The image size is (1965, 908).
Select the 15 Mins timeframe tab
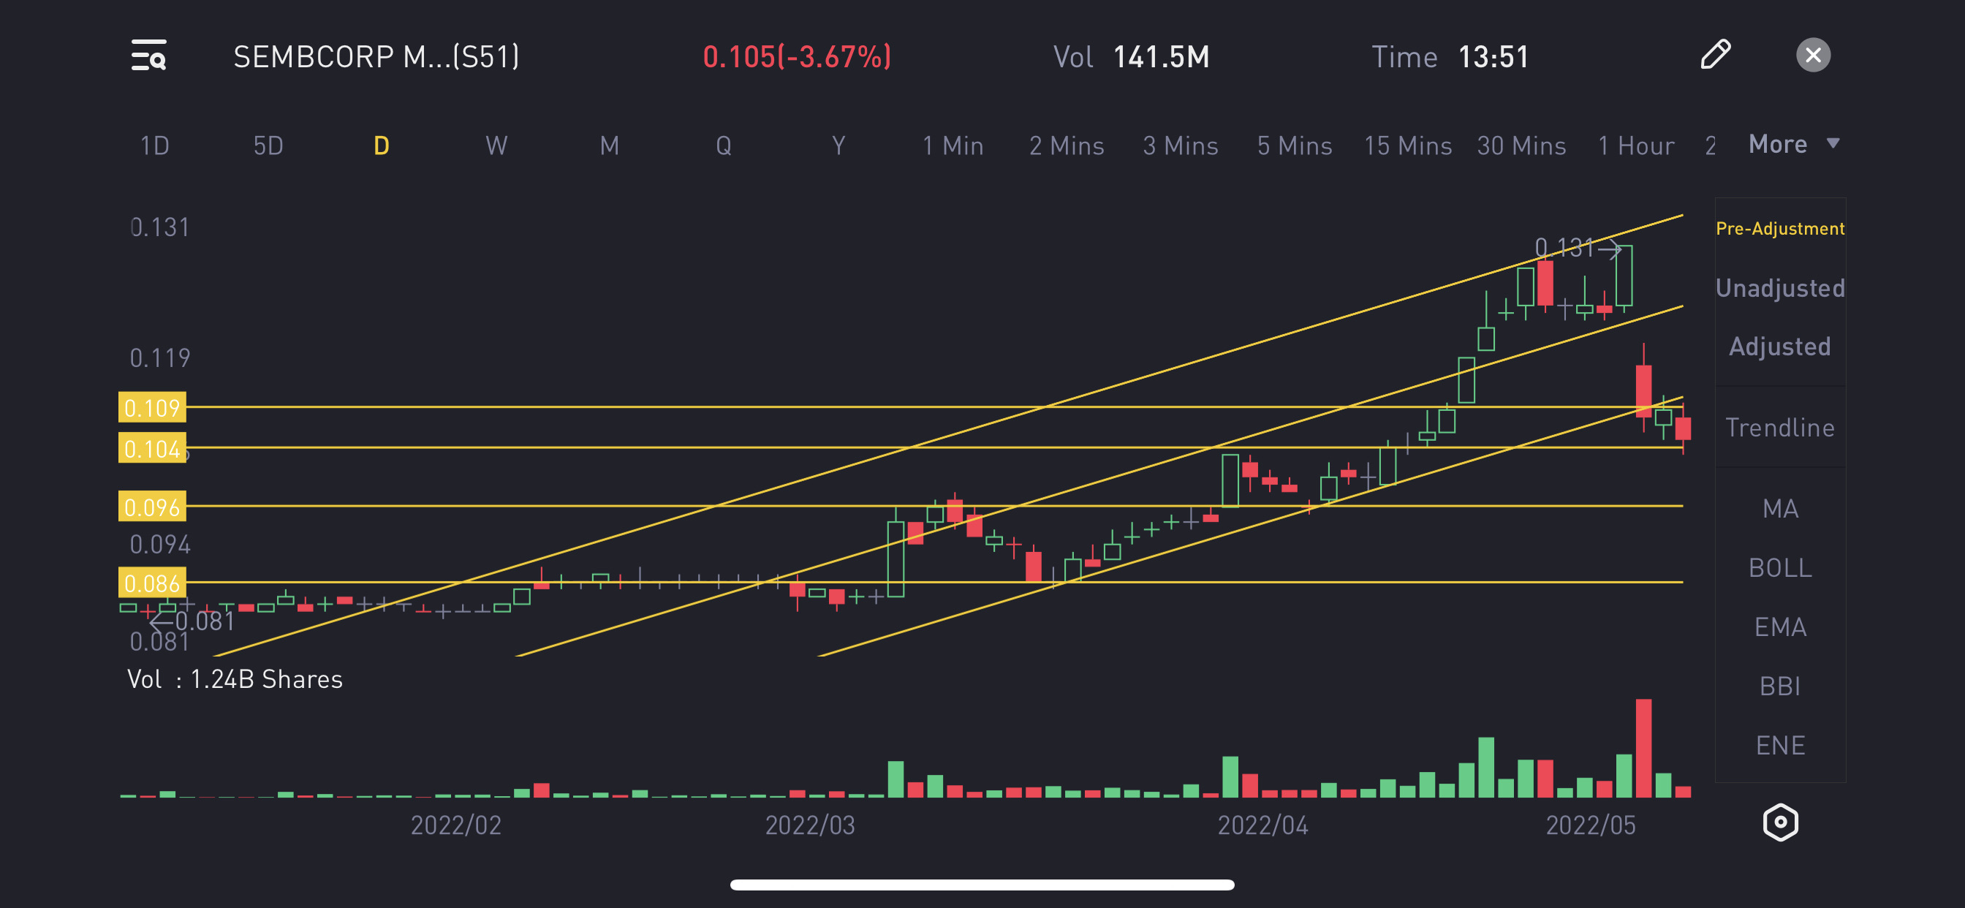coord(1407,145)
